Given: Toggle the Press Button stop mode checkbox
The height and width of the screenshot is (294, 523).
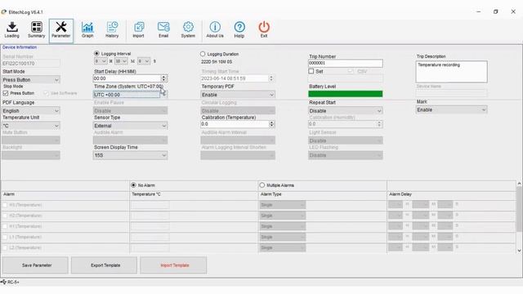Looking at the screenshot, I should click(x=6, y=93).
